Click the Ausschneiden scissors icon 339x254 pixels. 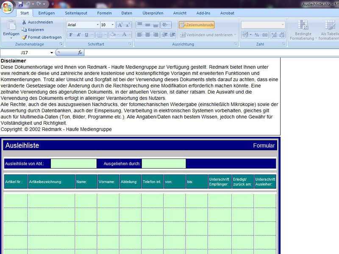[25, 22]
